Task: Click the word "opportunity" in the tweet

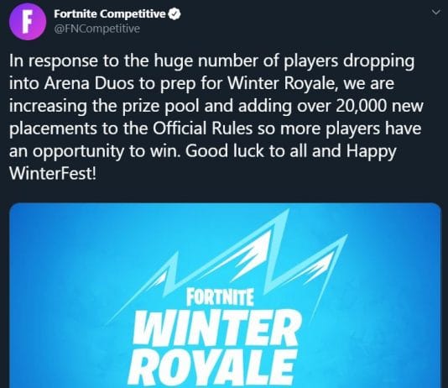Action: pyautogui.click(x=78, y=151)
